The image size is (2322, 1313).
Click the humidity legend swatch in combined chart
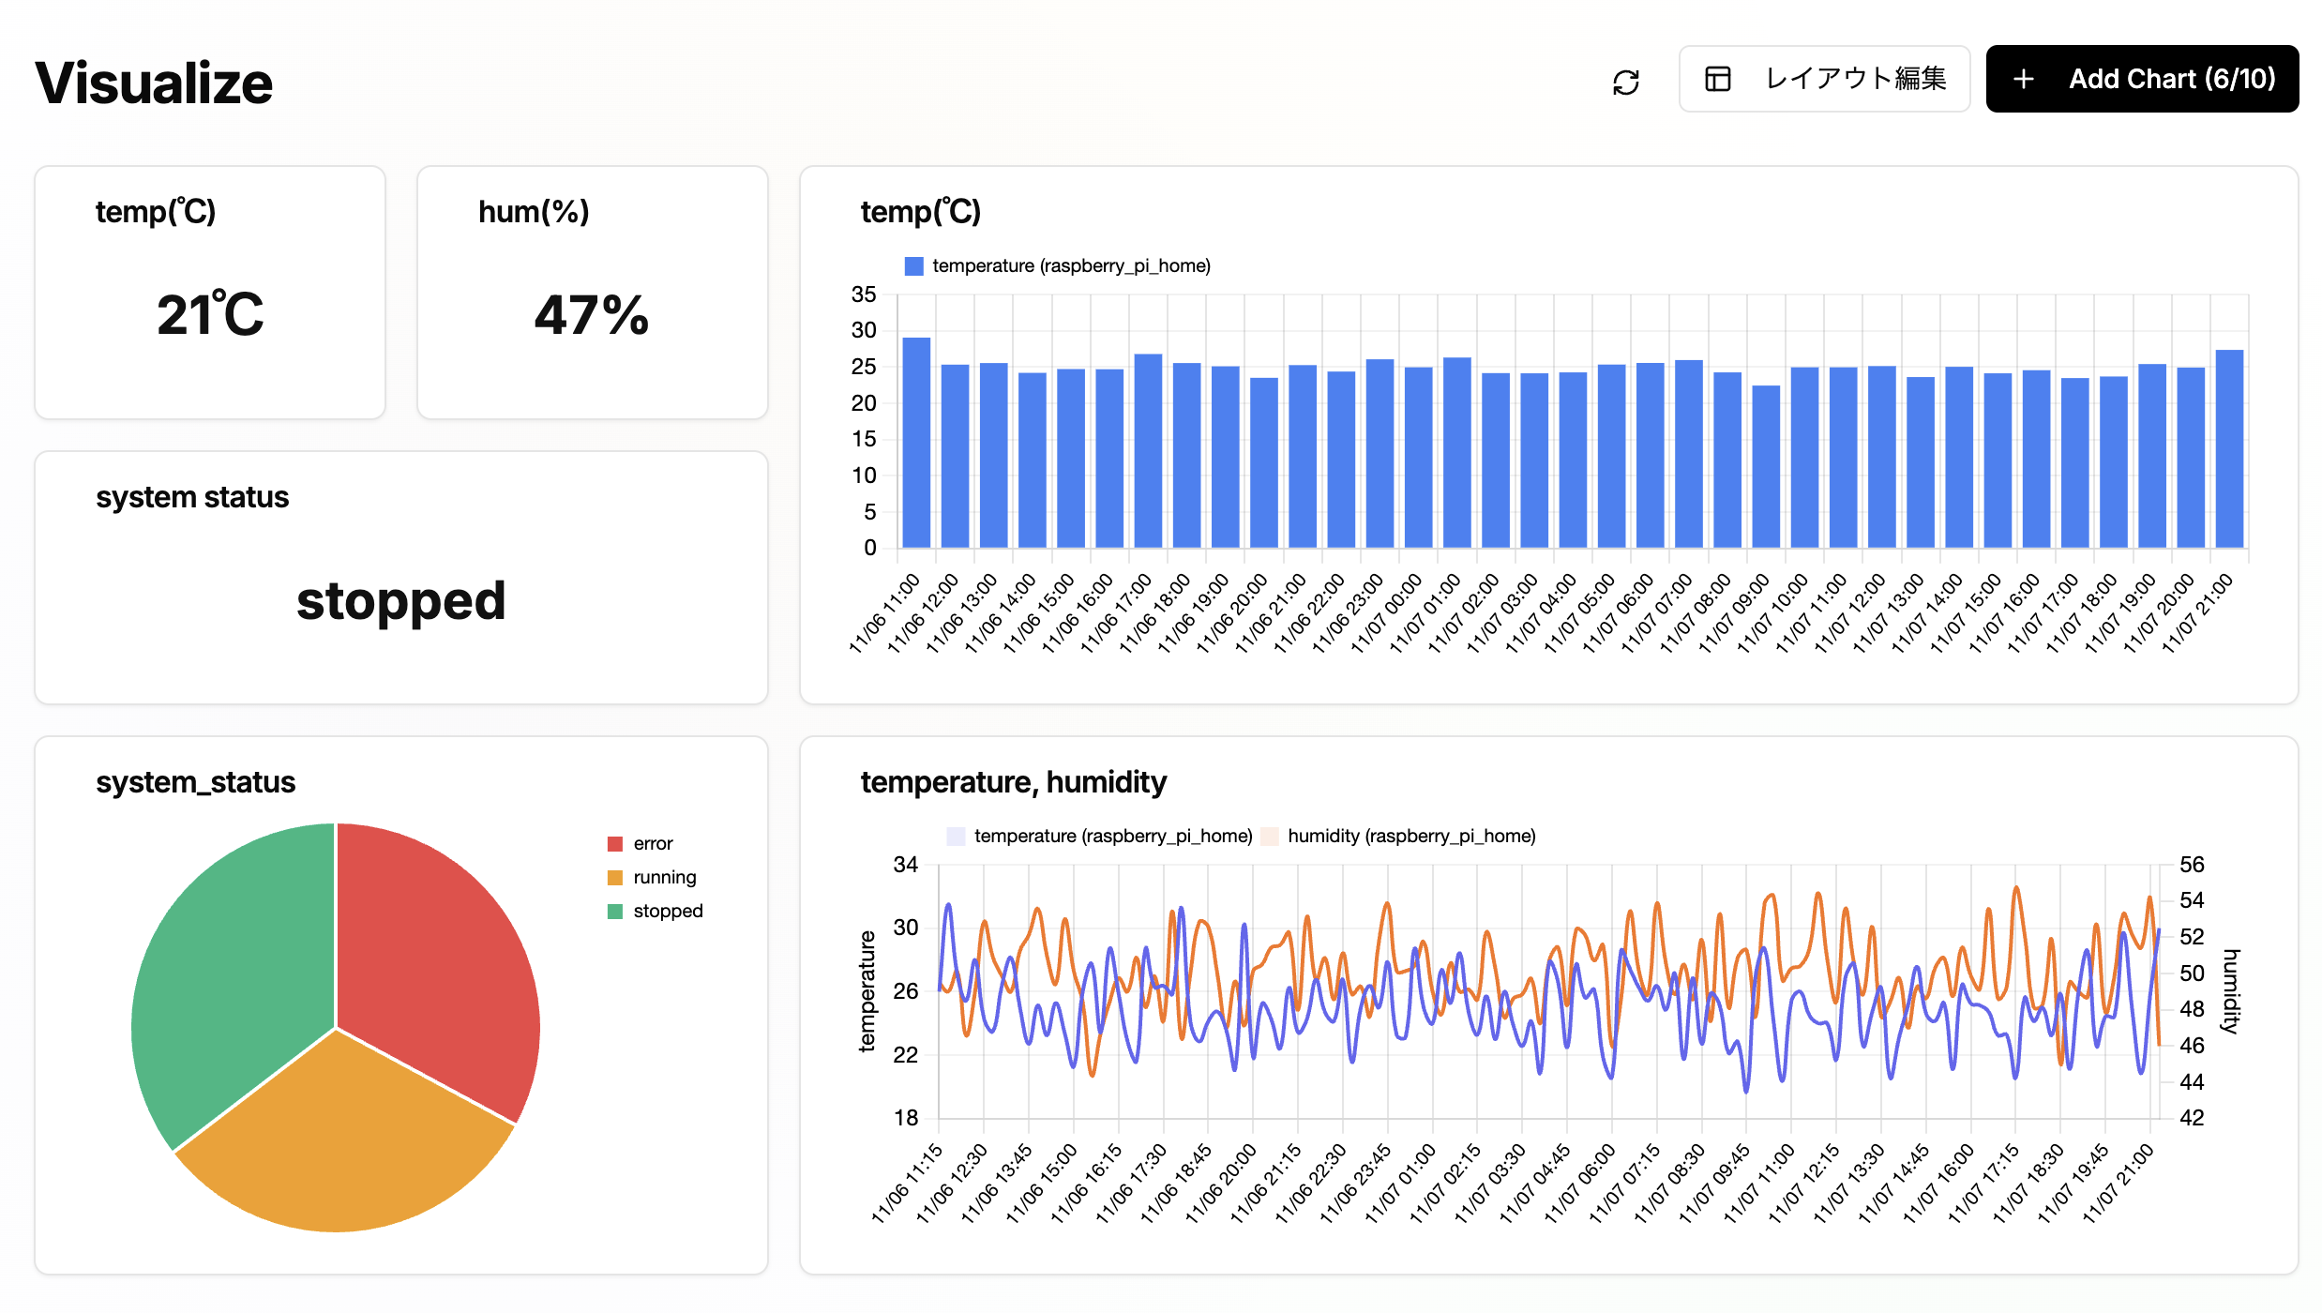(1269, 835)
